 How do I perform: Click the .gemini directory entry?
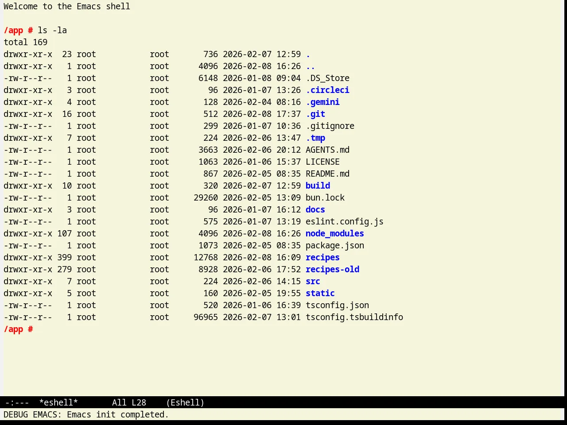[x=322, y=102]
